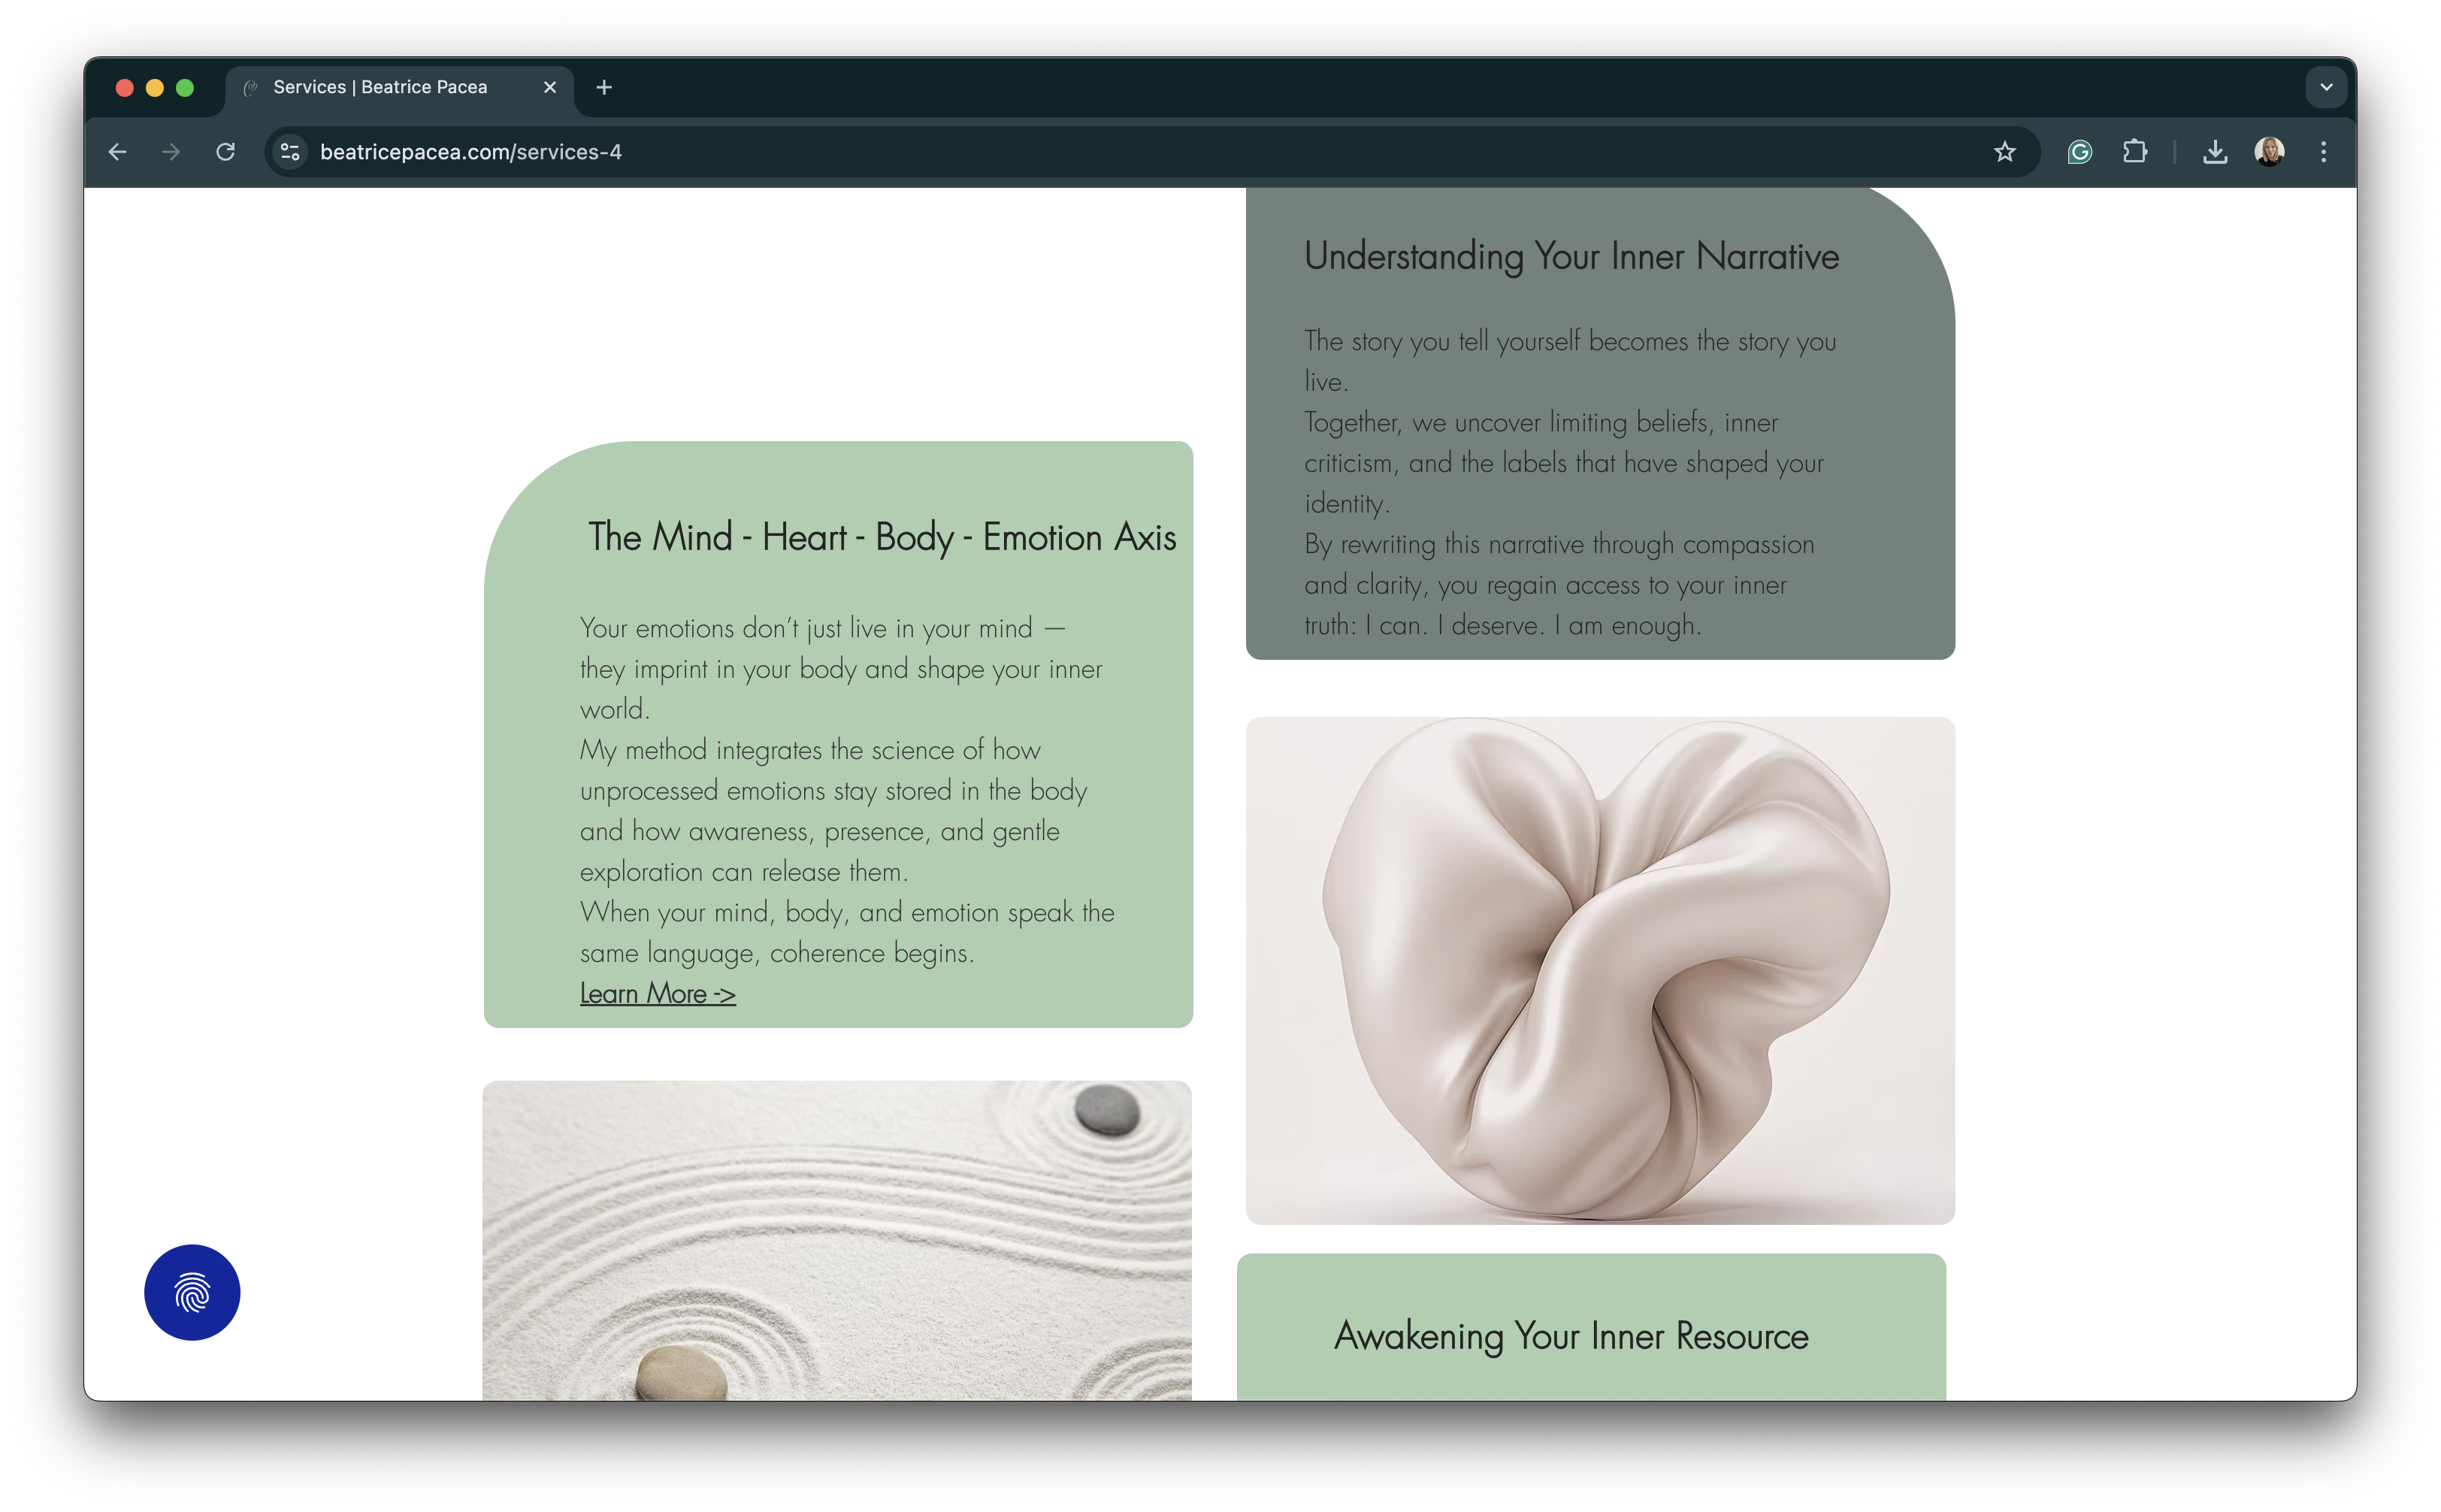Open the Extensions puzzle icon
This screenshot has height=1512, width=2441.
coord(2134,152)
